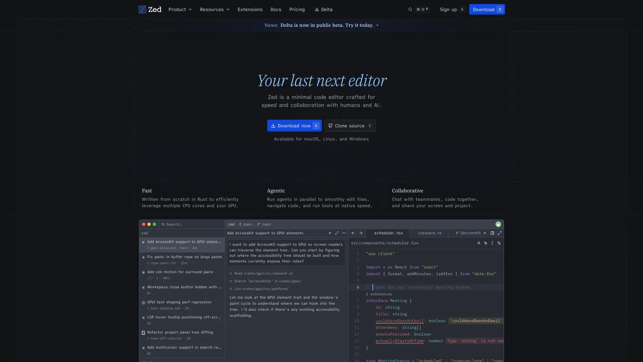Expand the Resources dropdown menu
Image resolution: width=643 pixels, height=362 pixels.
(215, 9)
